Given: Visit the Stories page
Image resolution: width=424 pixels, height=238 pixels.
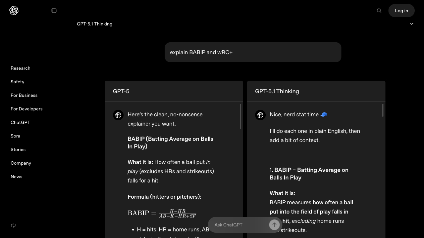Looking at the screenshot, I should [18, 149].
